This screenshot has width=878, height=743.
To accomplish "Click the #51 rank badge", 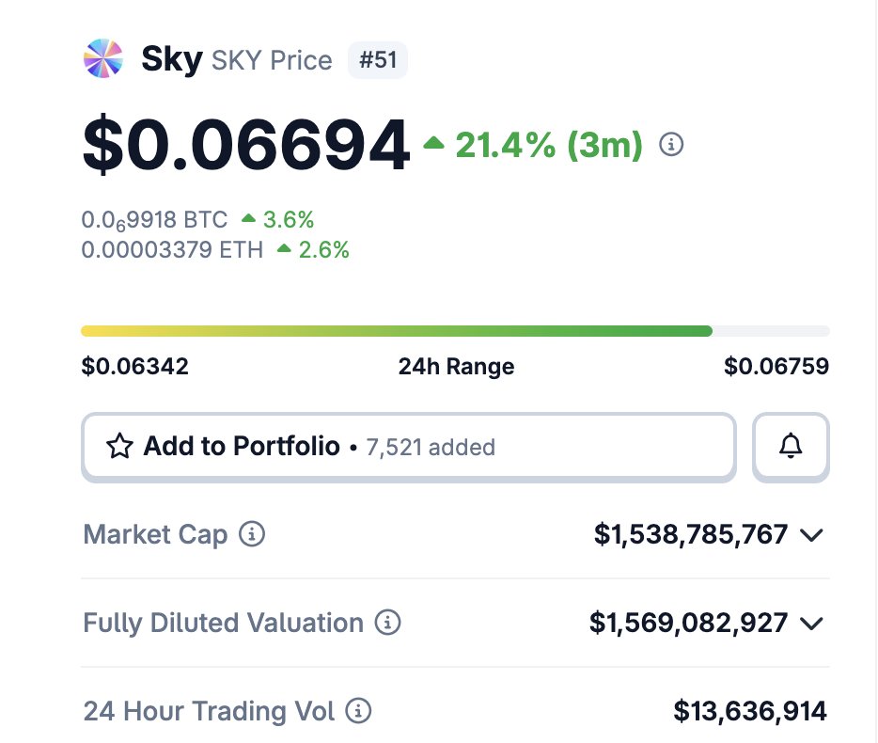I will (x=378, y=60).
